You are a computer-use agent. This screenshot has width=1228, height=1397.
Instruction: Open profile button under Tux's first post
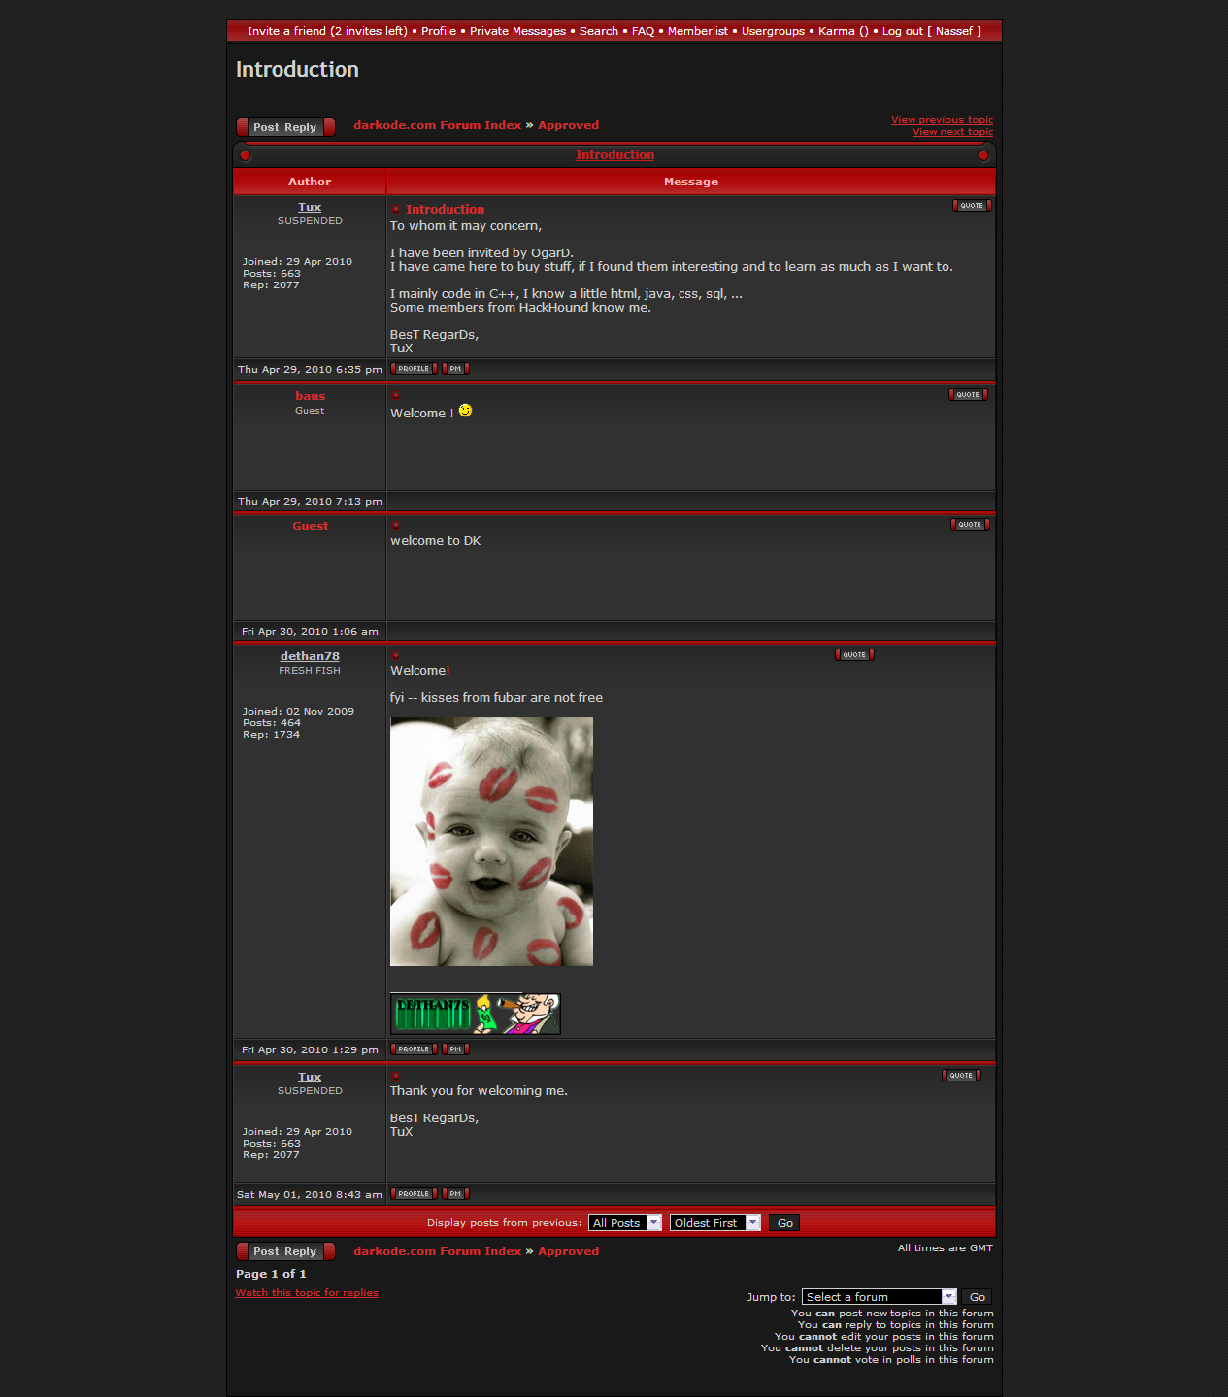(x=414, y=369)
